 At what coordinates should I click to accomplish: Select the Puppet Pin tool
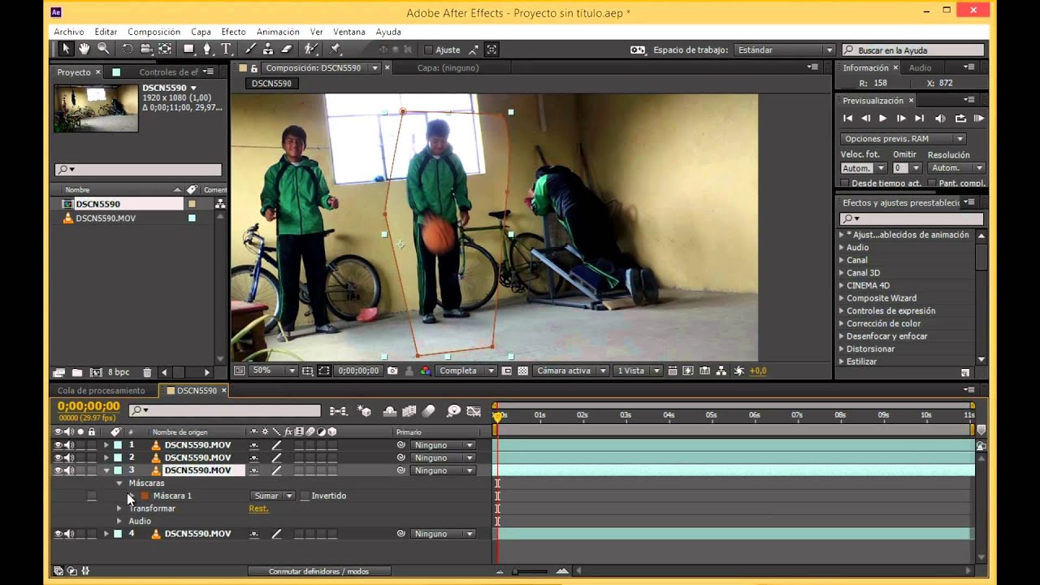pyautogui.click(x=335, y=50)
